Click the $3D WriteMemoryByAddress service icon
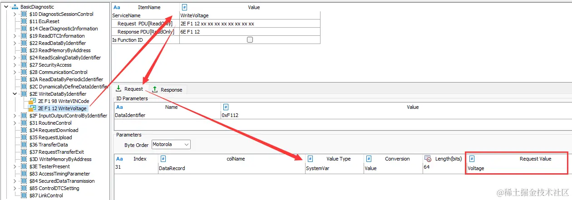The image size is (572, 200). pyautogui.click(x=24, y=159)
